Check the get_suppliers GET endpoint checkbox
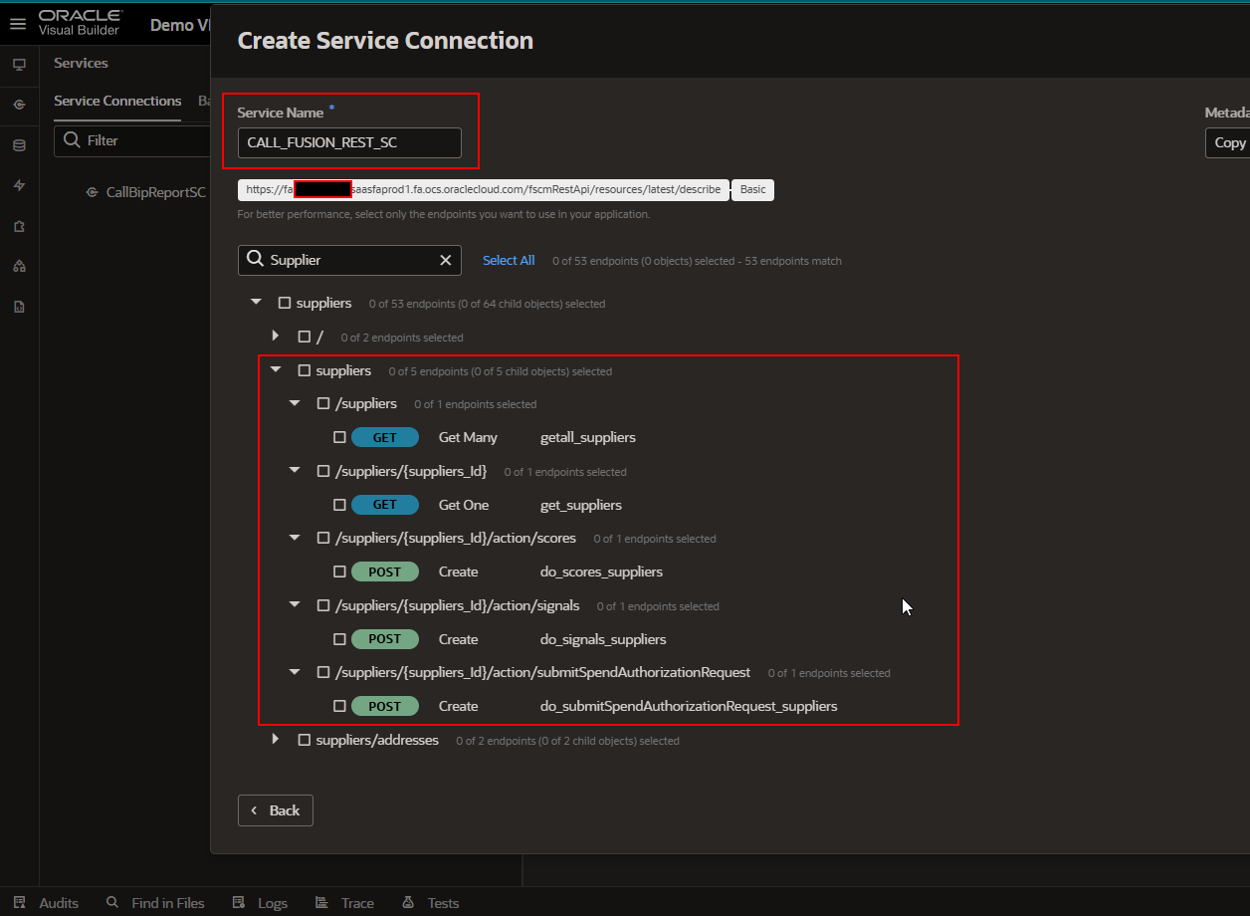1250x916 pixels. click(339, 505)
